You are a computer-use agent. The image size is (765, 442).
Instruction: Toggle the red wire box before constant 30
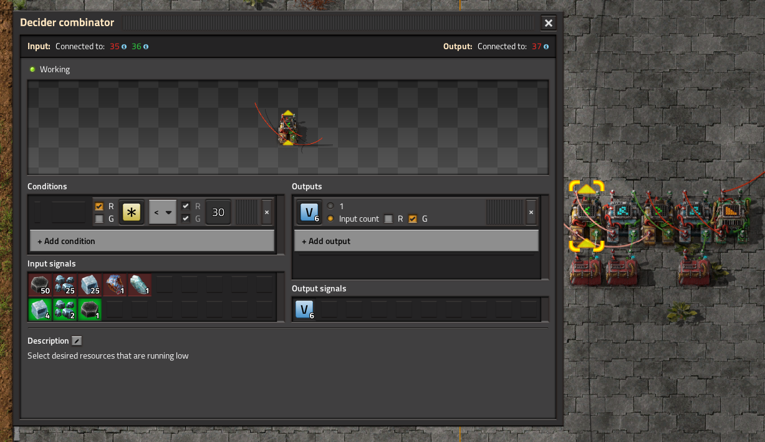[x=186, y=206]
